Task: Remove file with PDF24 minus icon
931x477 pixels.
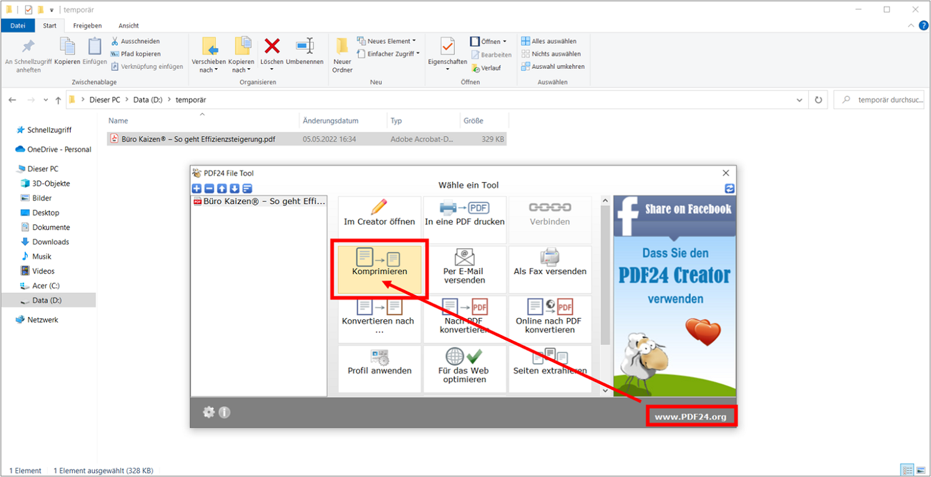Action: [209, 189]
